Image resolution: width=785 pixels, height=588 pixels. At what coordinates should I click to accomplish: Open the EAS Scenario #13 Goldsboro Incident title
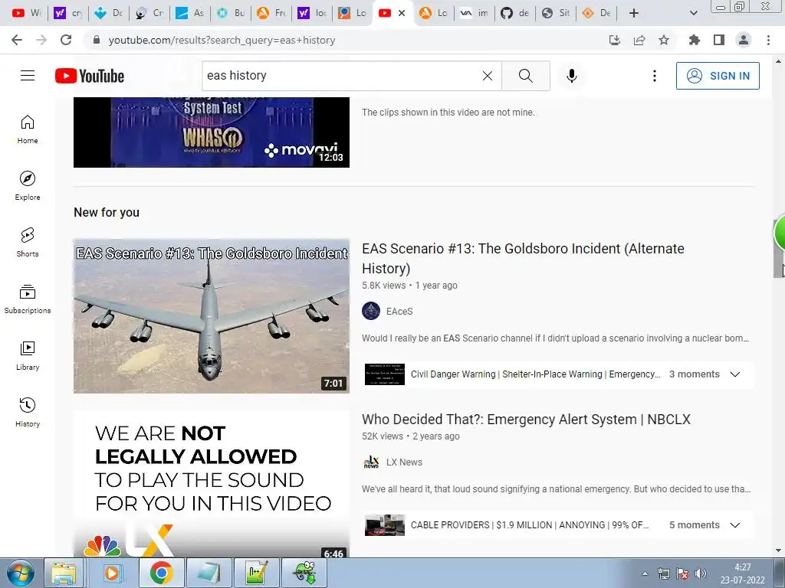click(523, 259)
